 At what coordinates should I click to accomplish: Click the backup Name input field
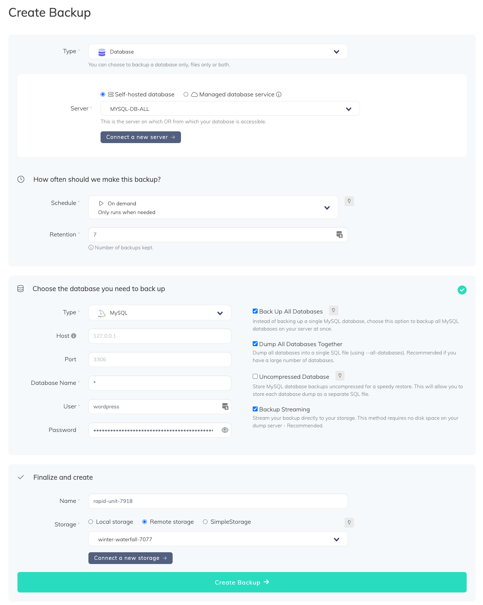click(x=218, y=501)
